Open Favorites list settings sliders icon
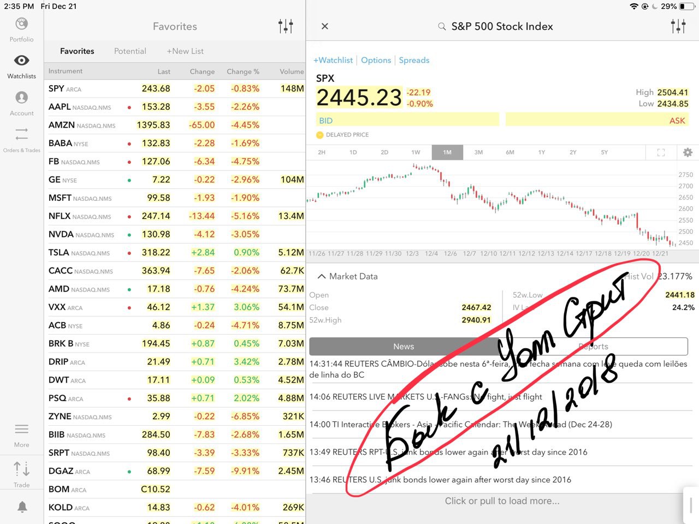 click(x=286, y=26)
